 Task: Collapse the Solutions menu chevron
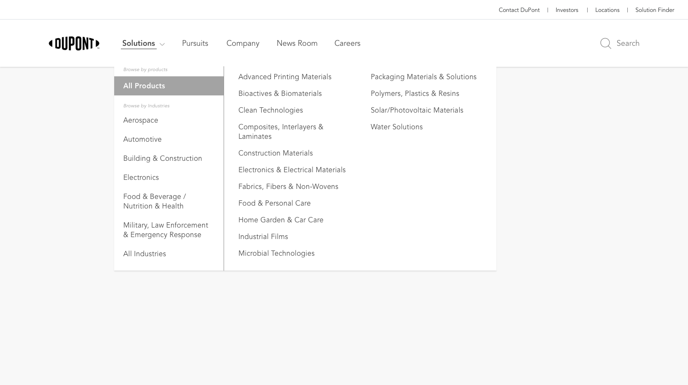(x=162, y=44)
